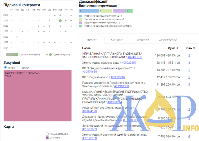Click count 1 in КП Комунальники row
Image resolution: width=199 pixels, height=141 pixels.
coord(189,77)
